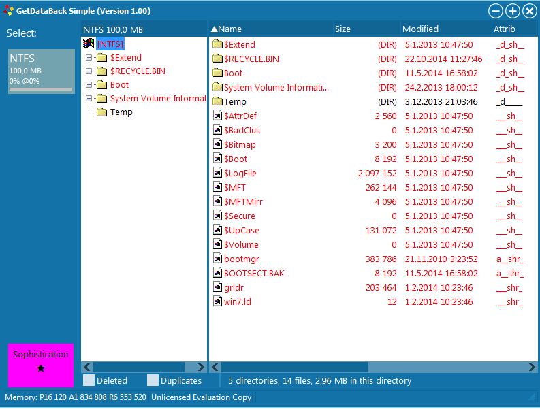Click the $Secure file icon
The width and height of the screenshot is (540, 409).
pos(217,216)
